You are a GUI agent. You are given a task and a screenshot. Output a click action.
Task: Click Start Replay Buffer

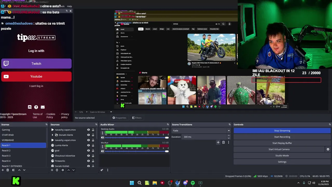click(x=282, y=143)
